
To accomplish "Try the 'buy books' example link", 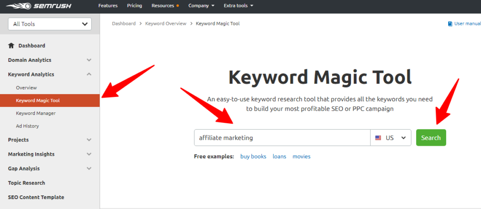I will (x=252, y=157).
